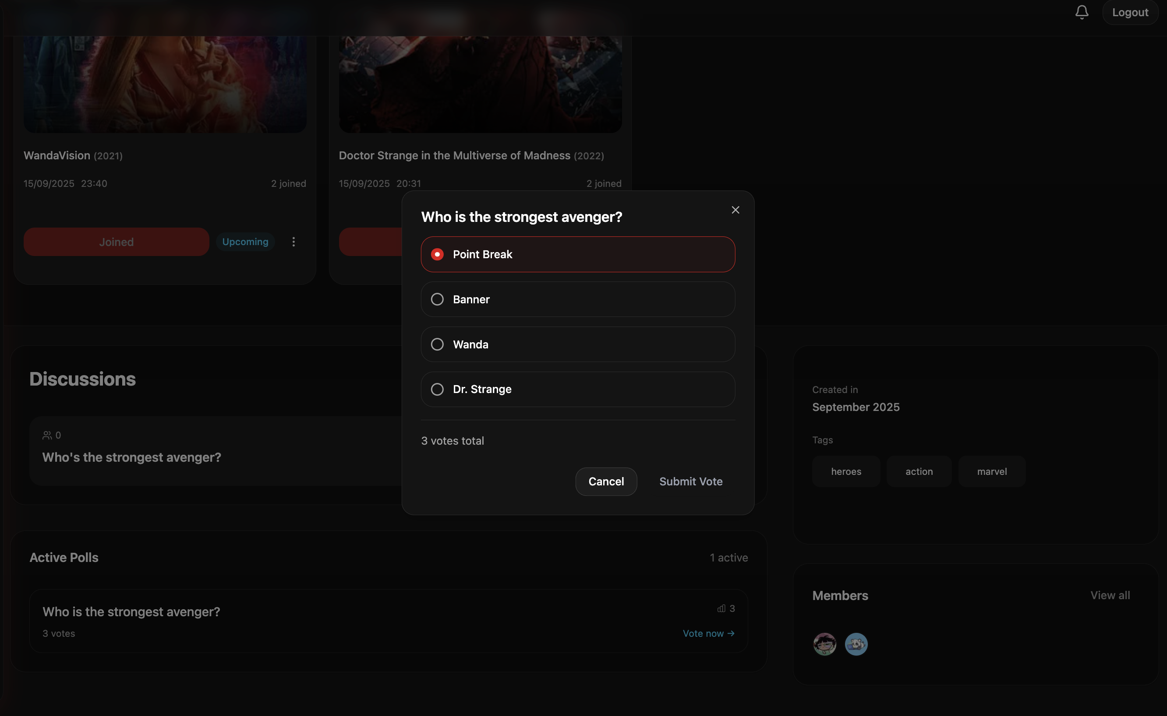Open the second member avatar

click(856, 644)
